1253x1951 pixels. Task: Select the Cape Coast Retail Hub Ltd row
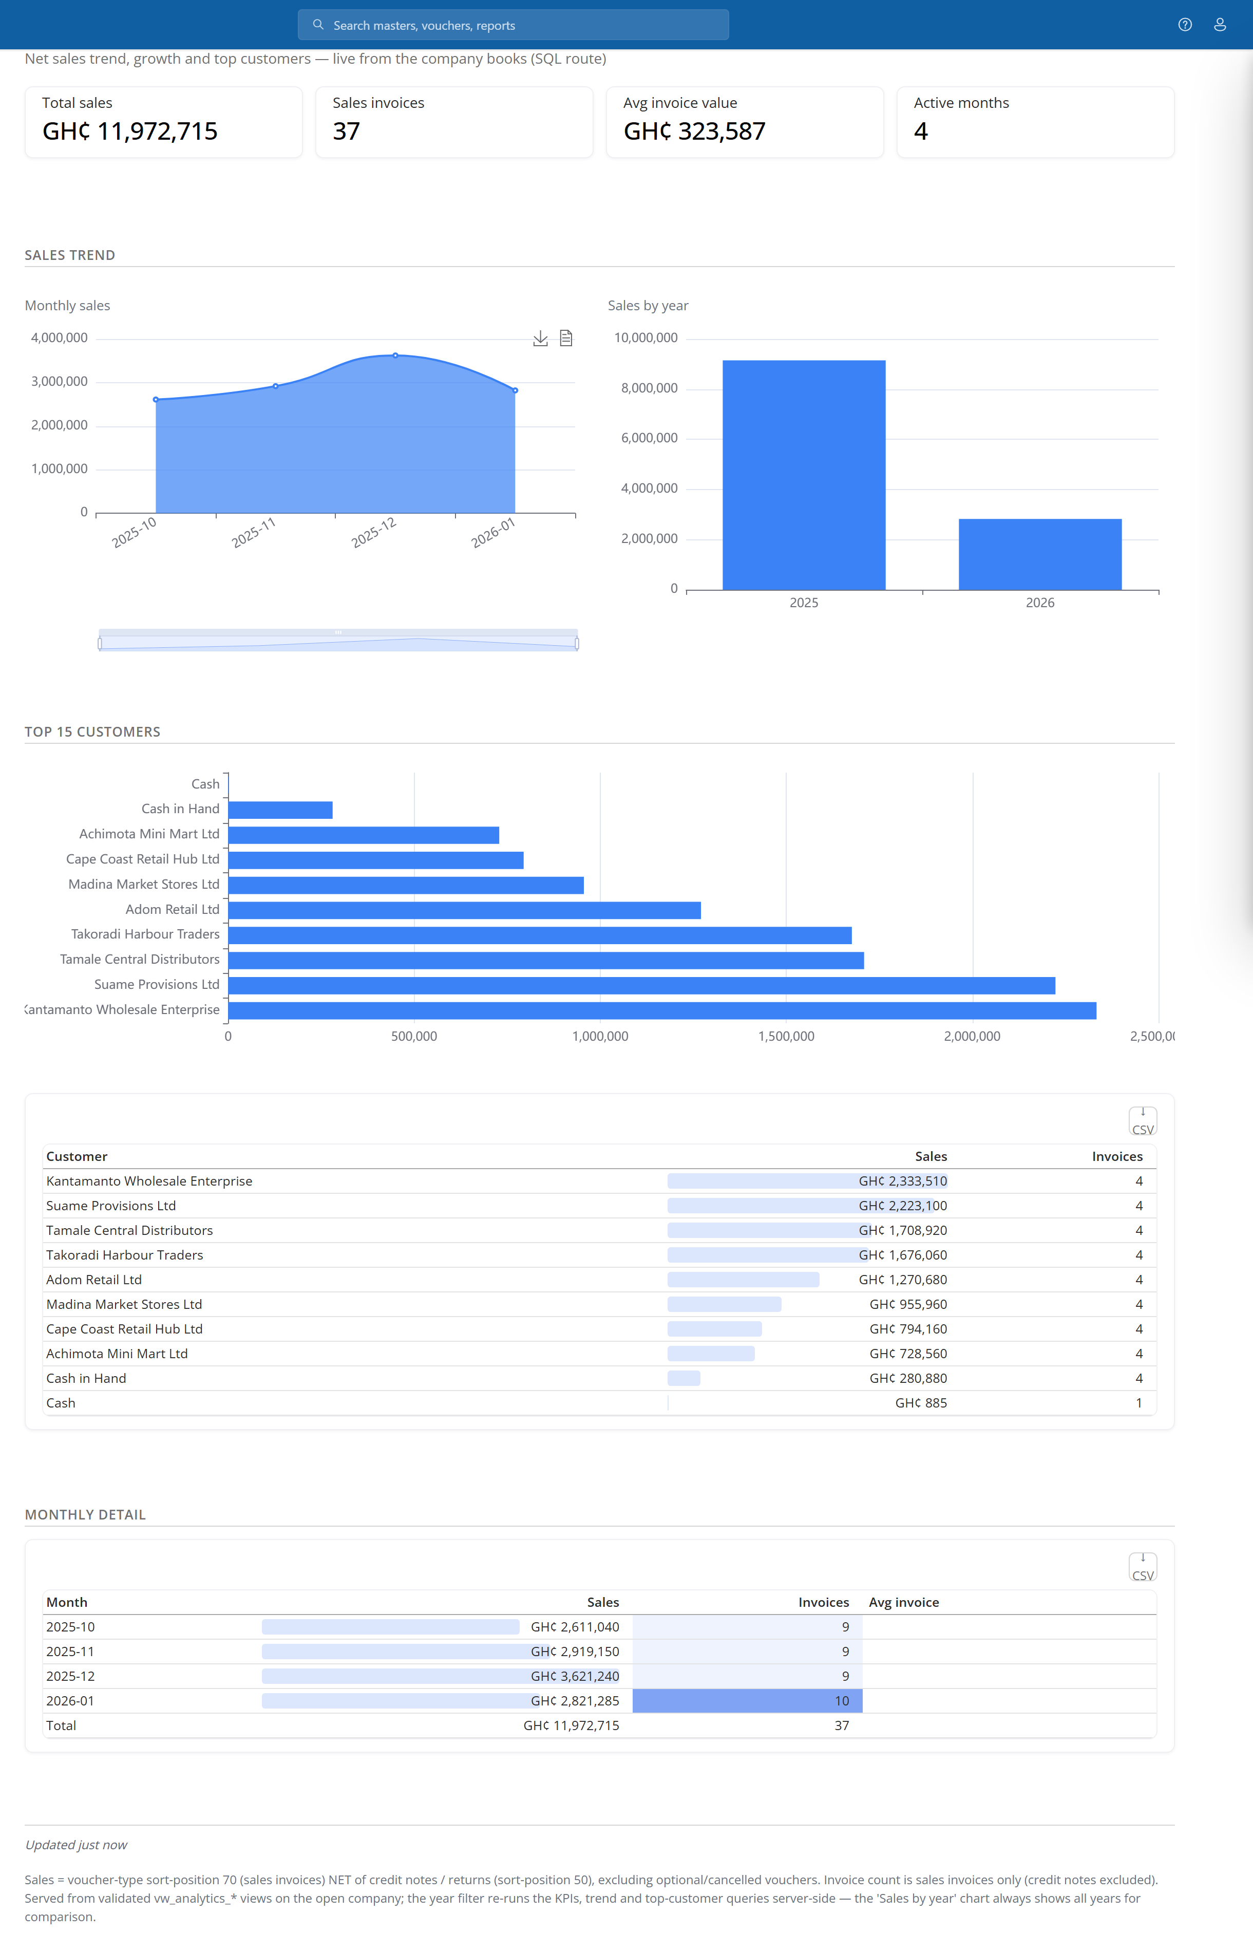pyautogui.click(x=600, y=1329)
